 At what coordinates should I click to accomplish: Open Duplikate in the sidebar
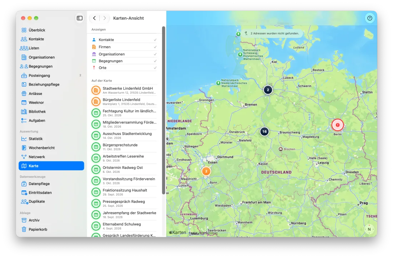[51, 201]
